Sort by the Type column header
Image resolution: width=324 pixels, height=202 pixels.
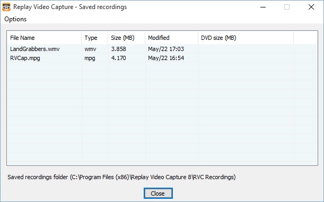(94, 38)
